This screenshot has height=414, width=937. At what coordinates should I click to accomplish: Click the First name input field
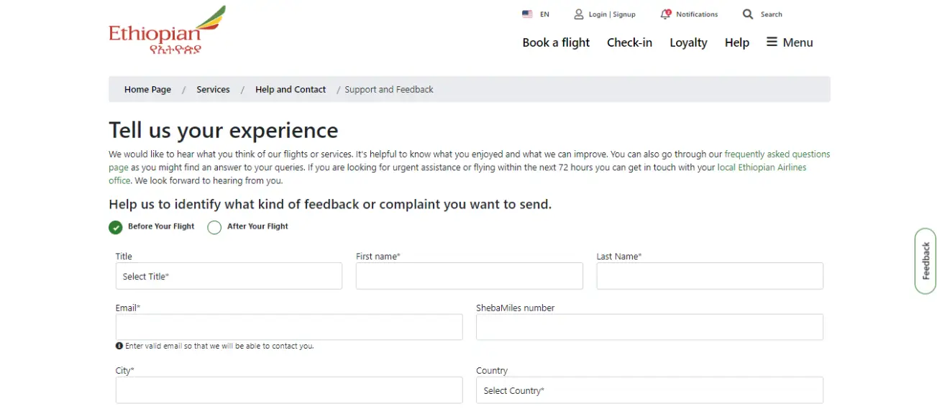point(469,276)
